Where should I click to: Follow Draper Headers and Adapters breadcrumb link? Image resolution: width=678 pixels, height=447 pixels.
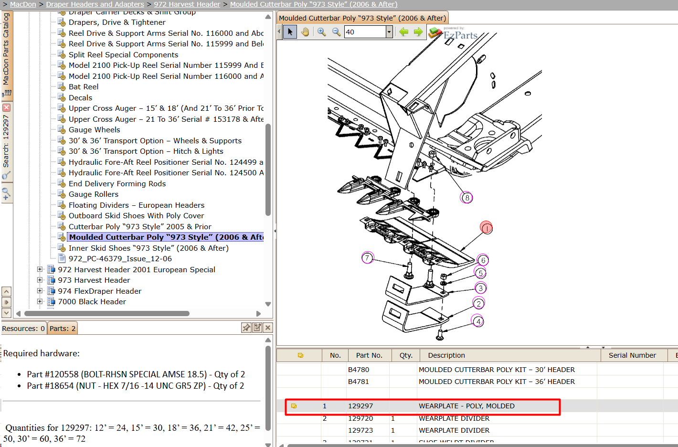[95, 4]
